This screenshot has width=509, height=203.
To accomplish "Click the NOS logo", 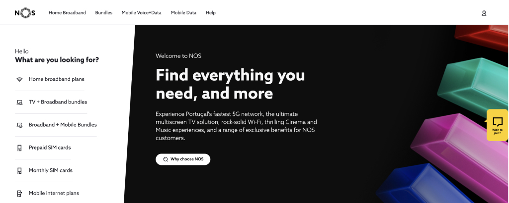I will (x=25, y=13).
